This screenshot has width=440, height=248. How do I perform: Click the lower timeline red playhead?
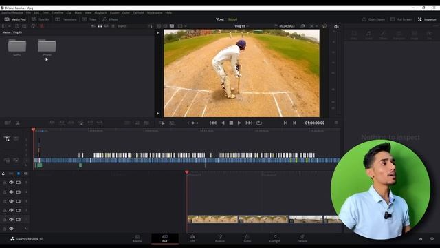click(186, 172)
